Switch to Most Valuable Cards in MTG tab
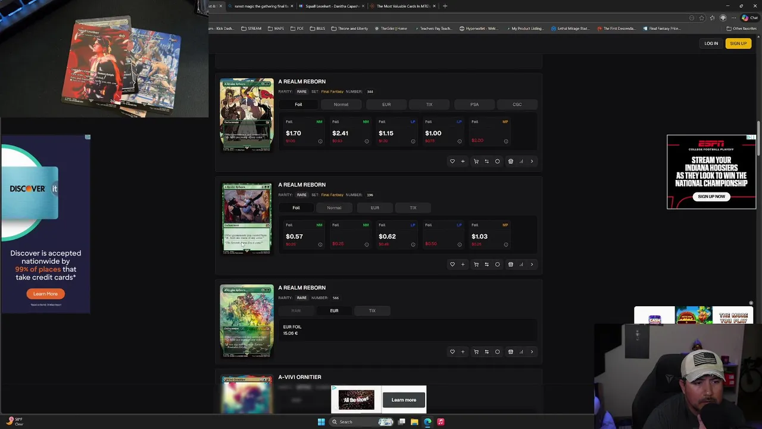Viewport: 762px width, 429px height. coord(403,6)
